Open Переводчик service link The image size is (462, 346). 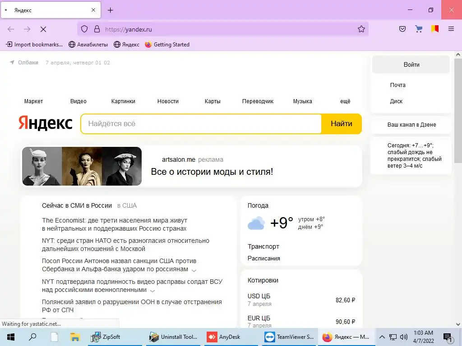[x=258, y=101]
